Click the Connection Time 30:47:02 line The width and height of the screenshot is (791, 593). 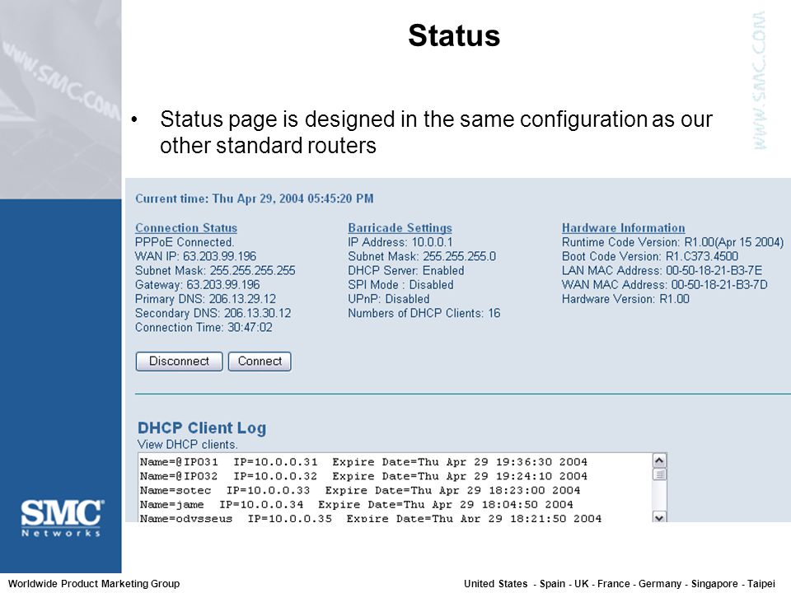point(204,327)
